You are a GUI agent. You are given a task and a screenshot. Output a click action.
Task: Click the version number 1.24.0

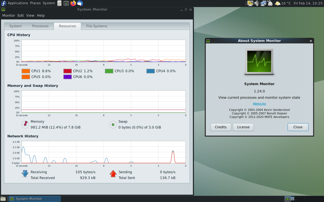point(259,91)
